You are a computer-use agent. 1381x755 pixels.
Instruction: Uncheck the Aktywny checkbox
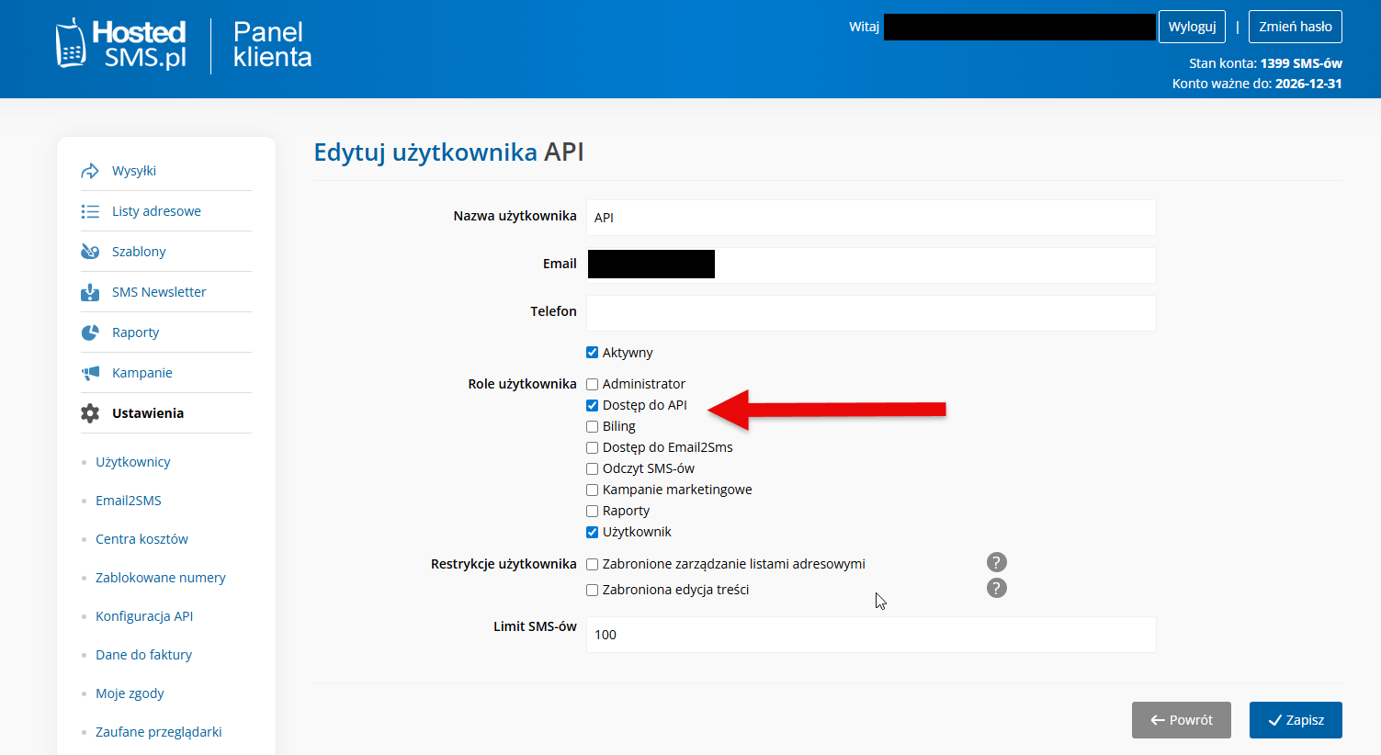tap(593, 353)
